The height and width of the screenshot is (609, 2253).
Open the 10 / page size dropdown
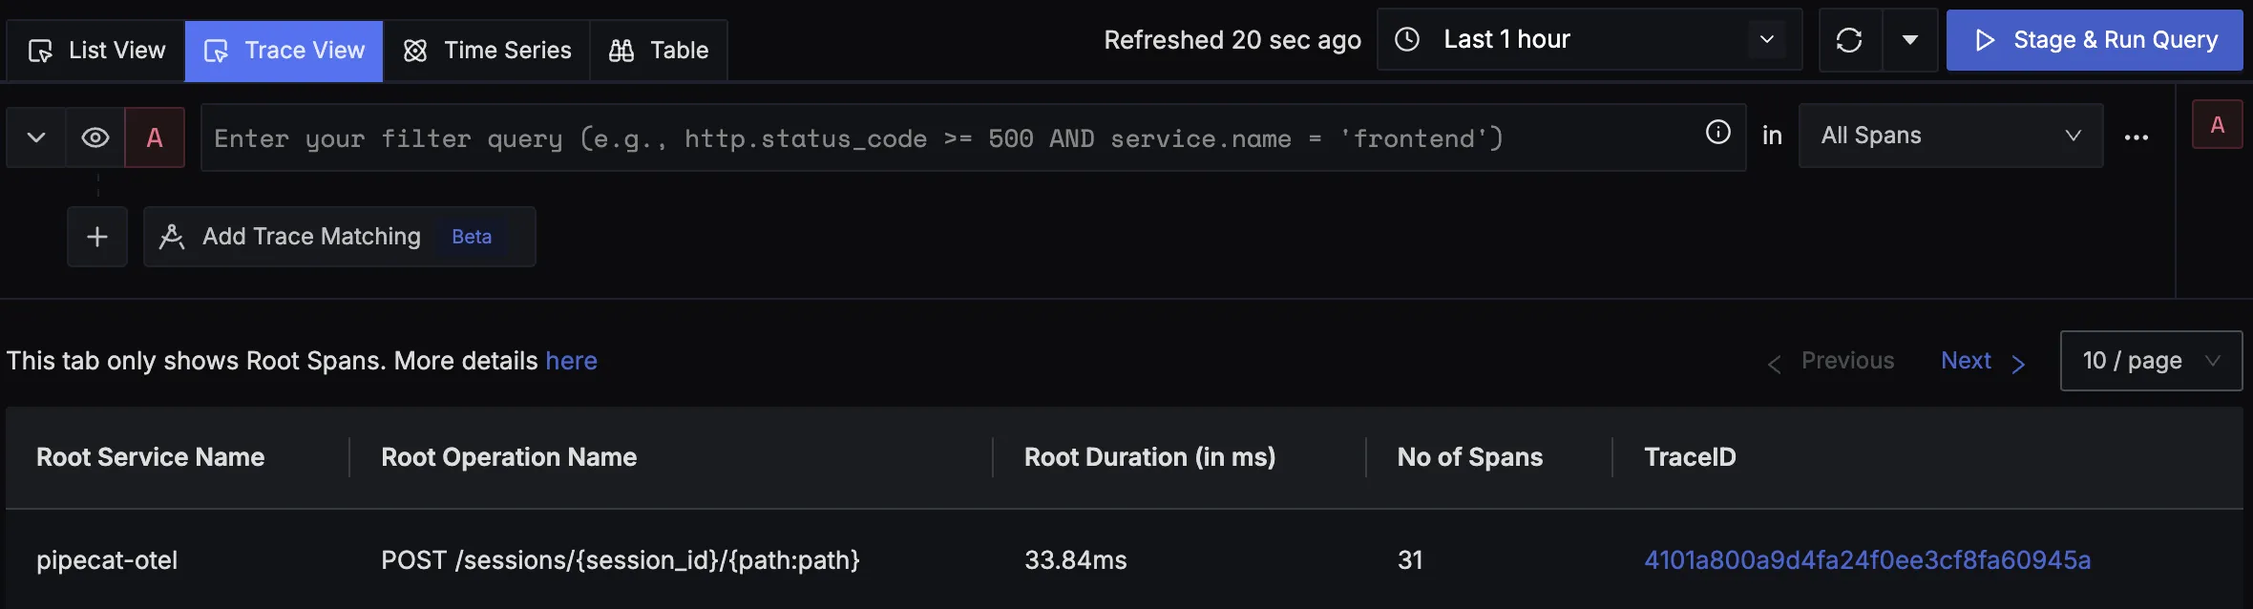2150,361
